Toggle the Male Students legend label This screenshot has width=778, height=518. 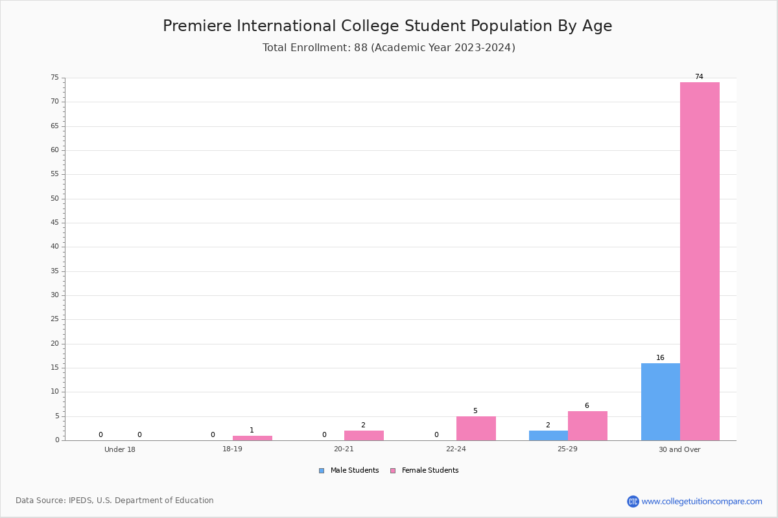[355, 471]
